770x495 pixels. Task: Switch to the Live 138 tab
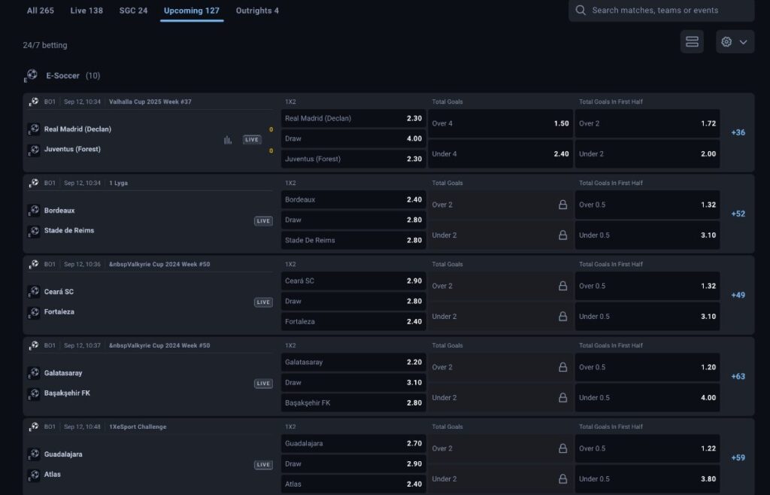tap(86, 11)
